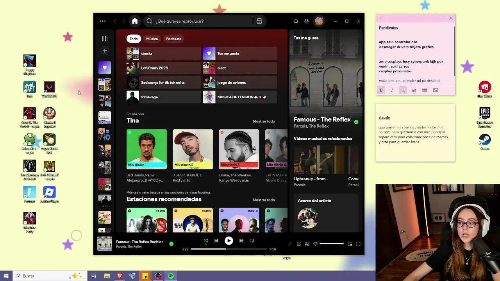Viewport: 500px width, 281px height.
Task: Open the Windows Start menu
Action: [x=6, y=276]
